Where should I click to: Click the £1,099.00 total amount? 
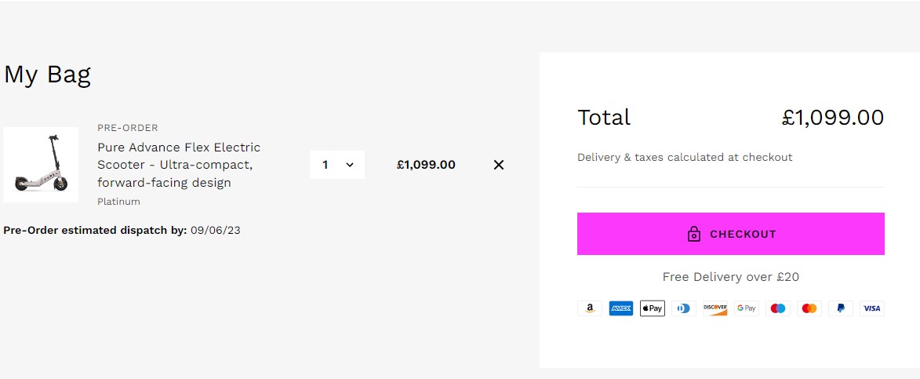point(832,118)
